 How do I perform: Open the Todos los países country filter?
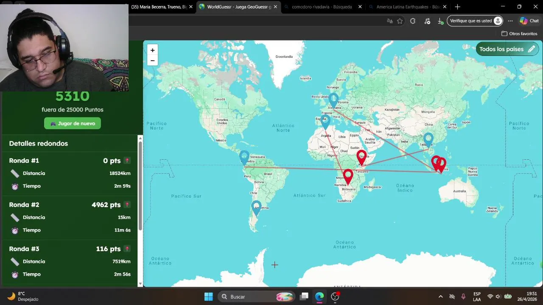pos(507,49)
